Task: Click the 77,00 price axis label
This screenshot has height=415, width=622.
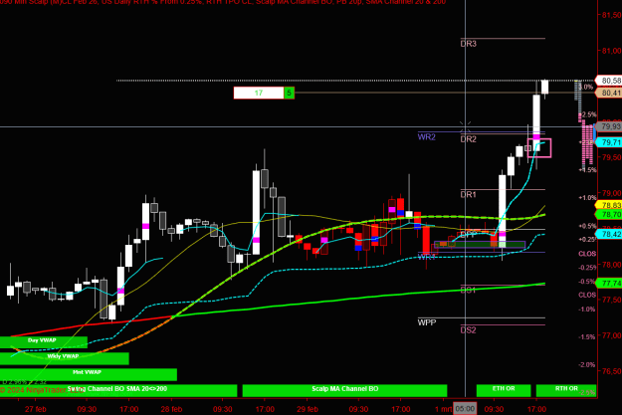Action: (612, 335)
